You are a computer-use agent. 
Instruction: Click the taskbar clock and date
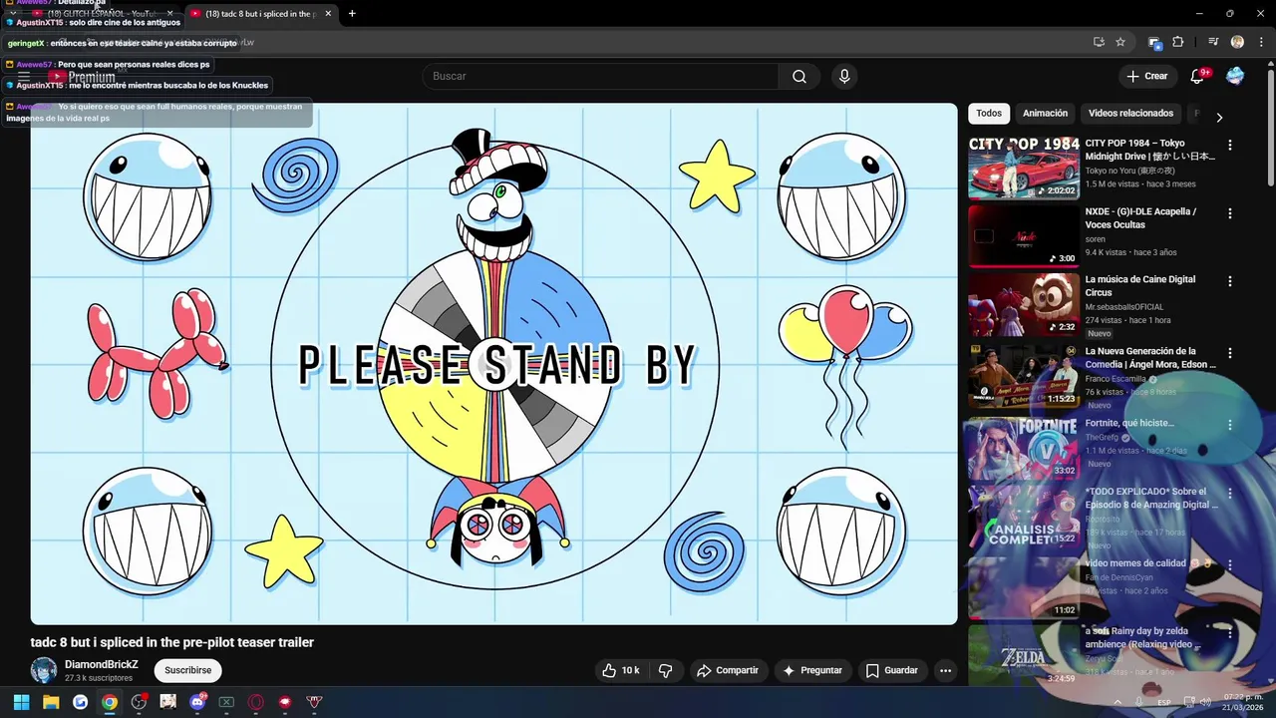(x=1243, y=702)
